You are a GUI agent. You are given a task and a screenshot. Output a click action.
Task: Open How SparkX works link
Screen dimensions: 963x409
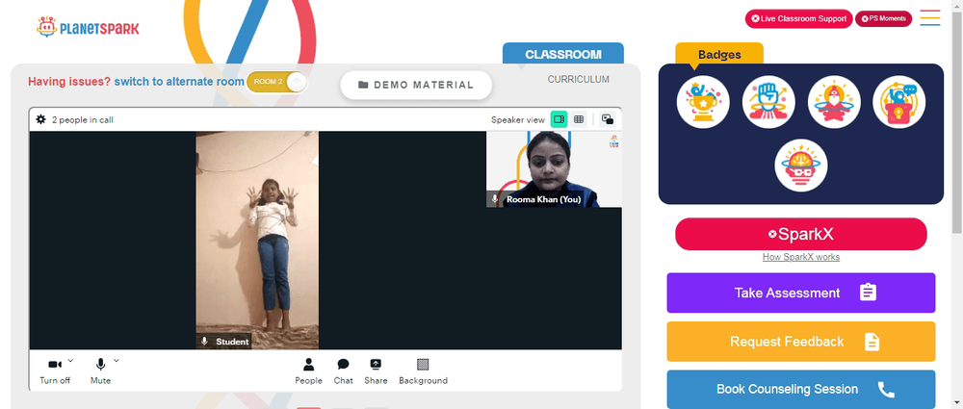pos(801,257)
